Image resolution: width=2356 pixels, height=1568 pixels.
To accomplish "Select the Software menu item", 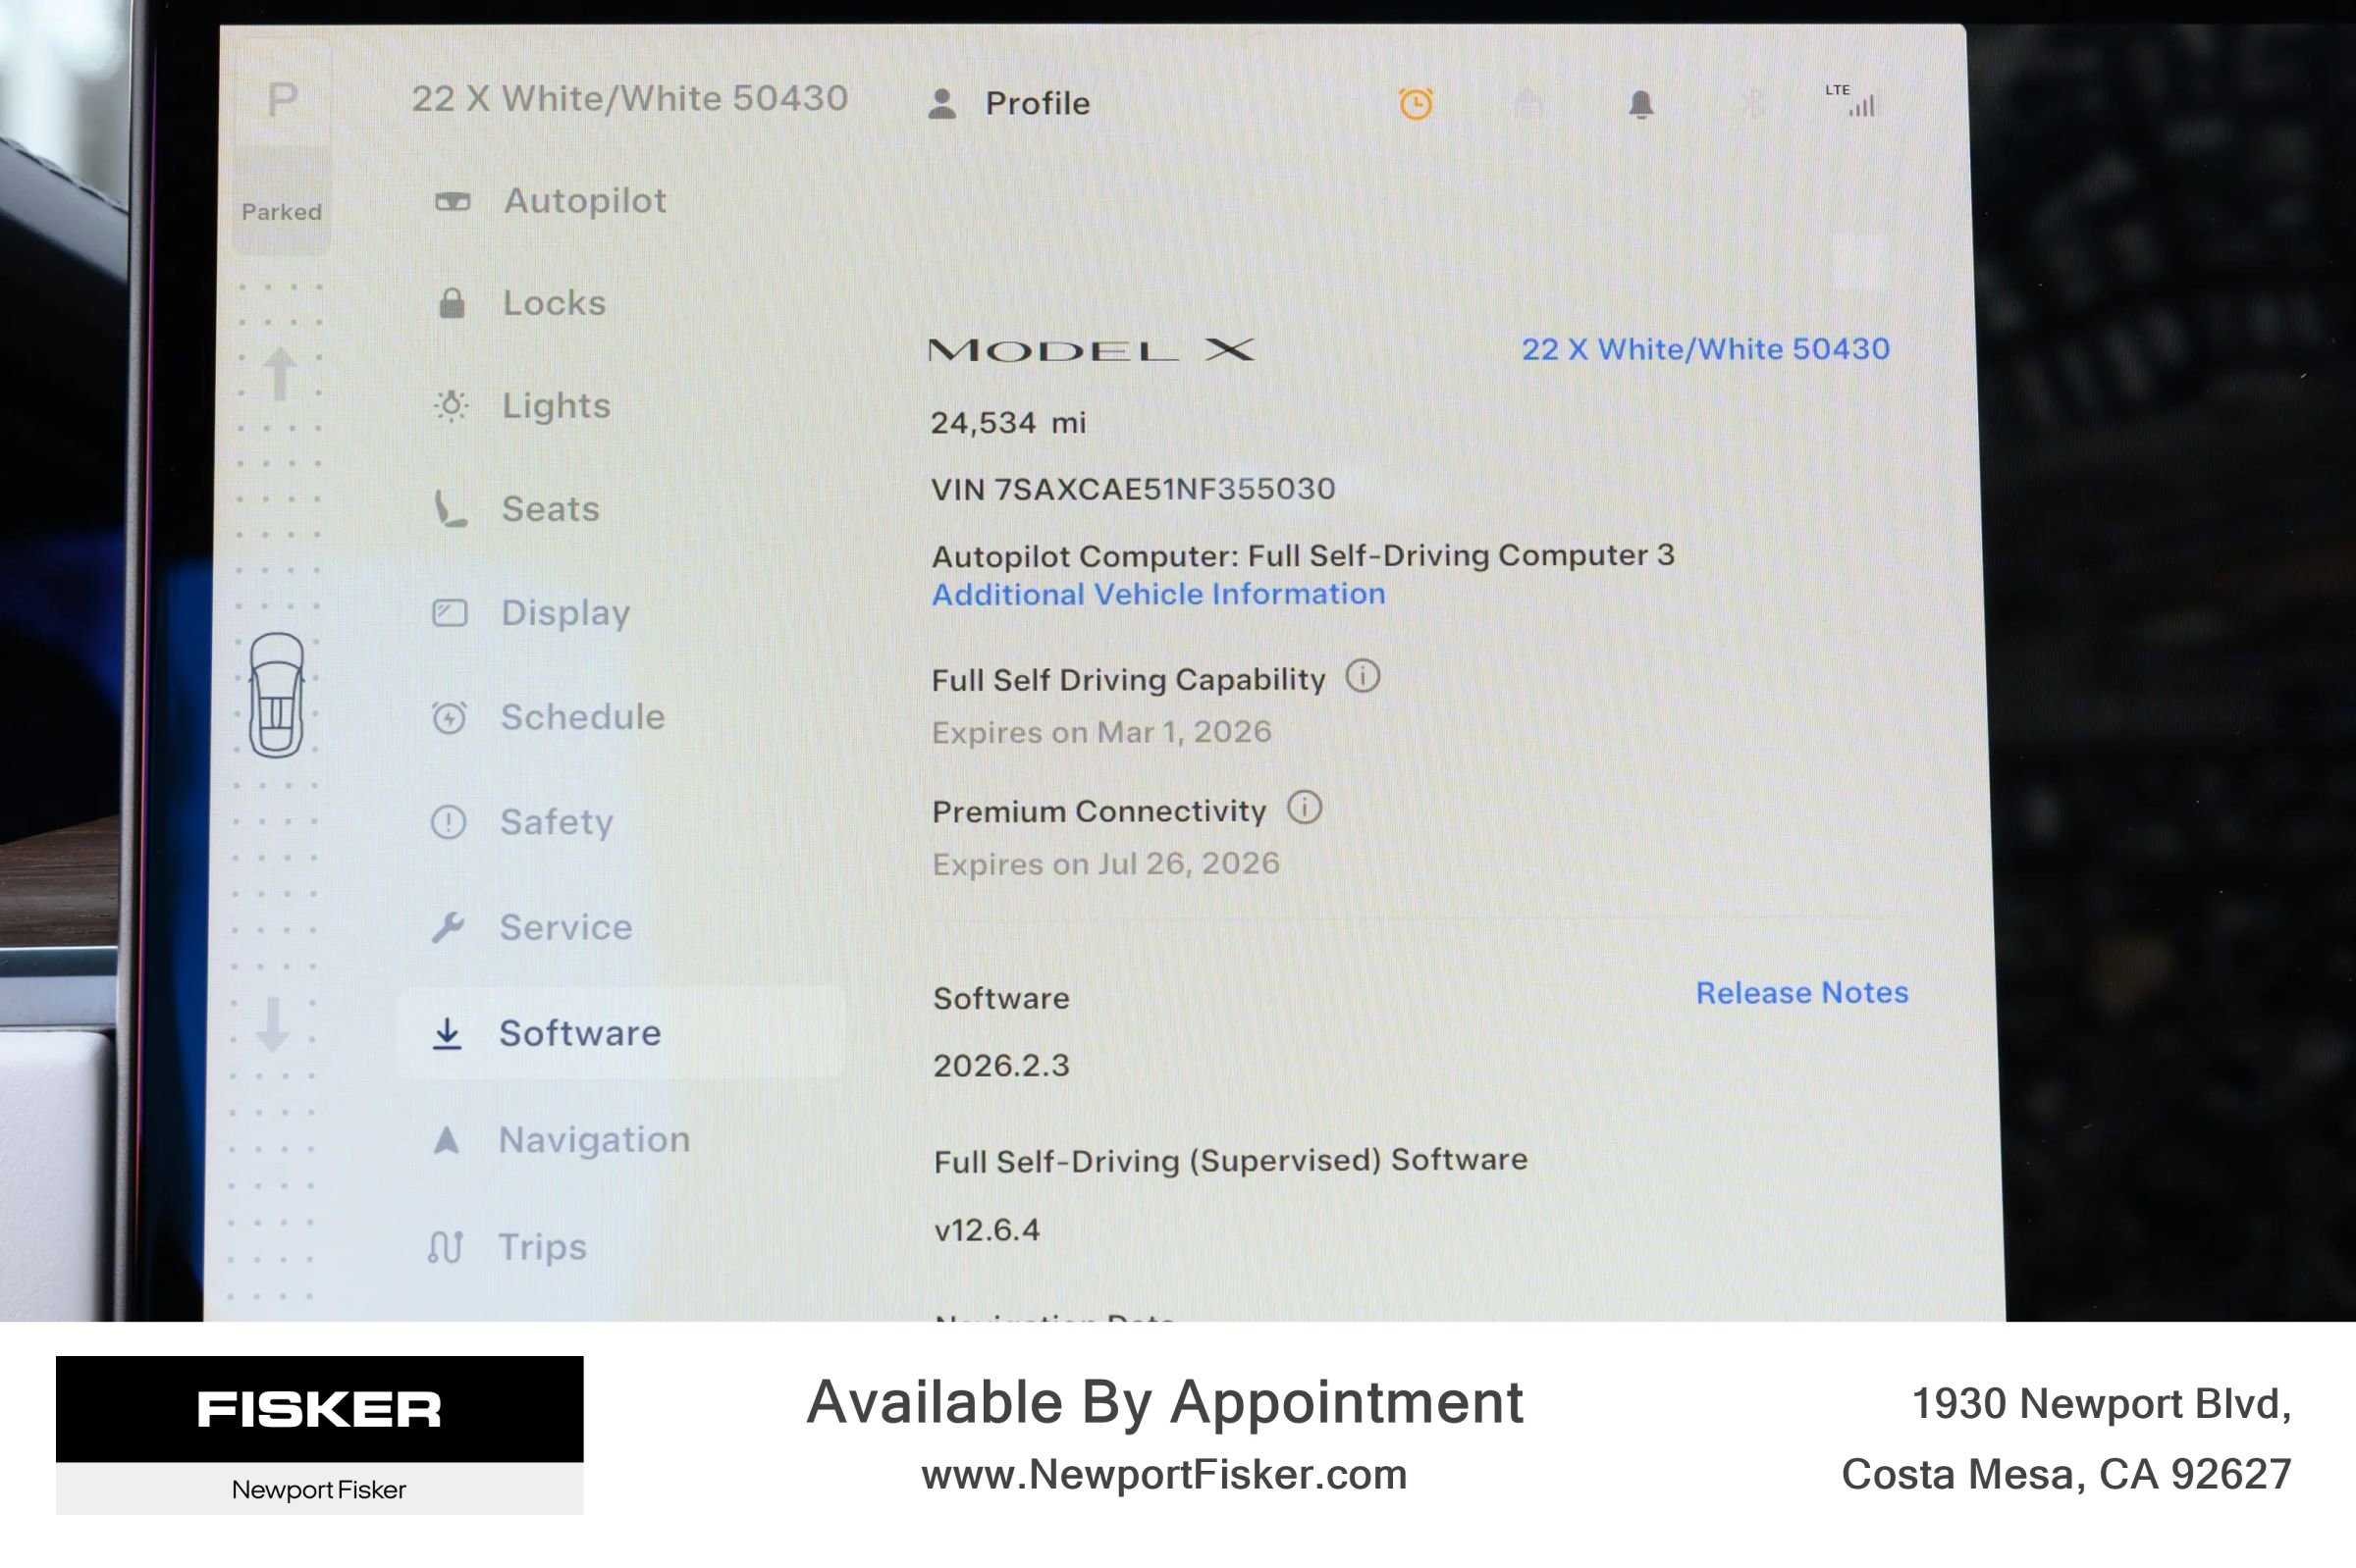I will [620, 1032].
